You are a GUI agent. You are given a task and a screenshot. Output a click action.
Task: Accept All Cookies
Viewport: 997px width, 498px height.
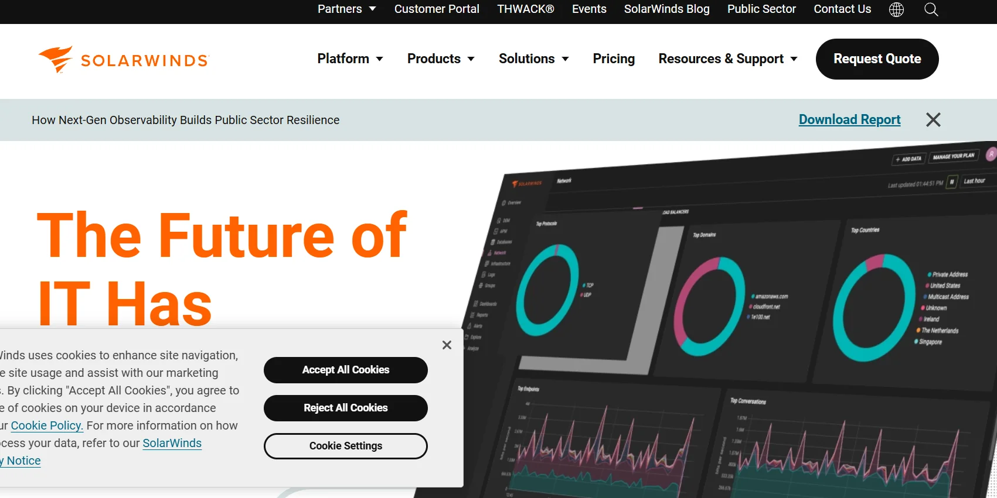(x=346, y=370)
